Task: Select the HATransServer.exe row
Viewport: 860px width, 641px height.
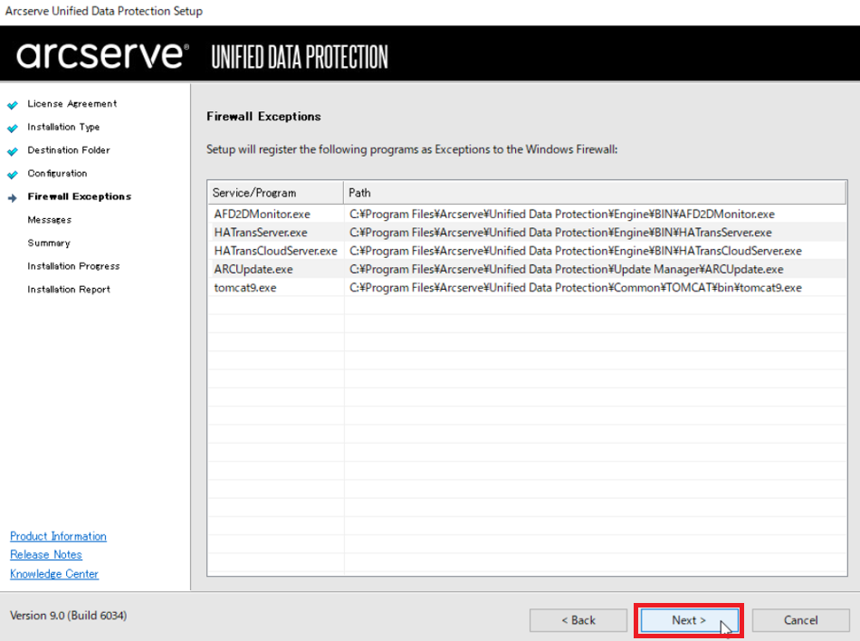Action: pyautogui.click(x=527, y=233)
